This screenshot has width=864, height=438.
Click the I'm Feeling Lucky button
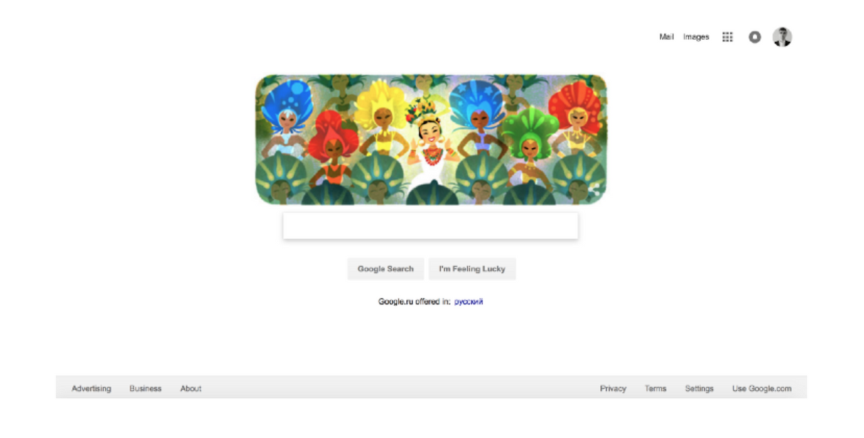[x=472, y=269]
